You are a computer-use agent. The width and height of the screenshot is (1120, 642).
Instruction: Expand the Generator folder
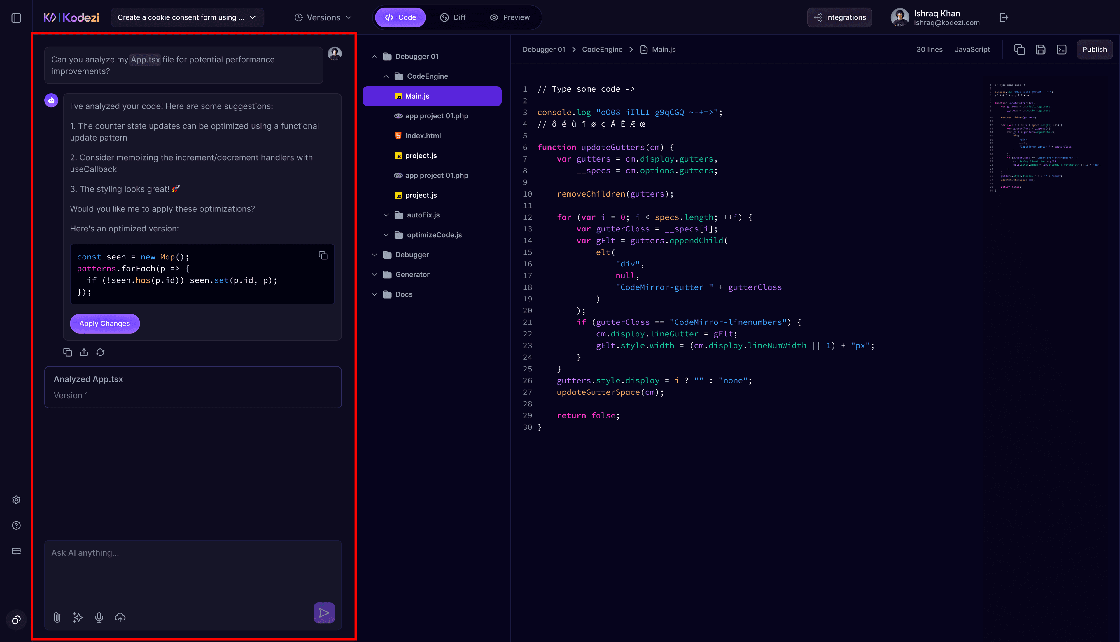[x=374, y=274]
